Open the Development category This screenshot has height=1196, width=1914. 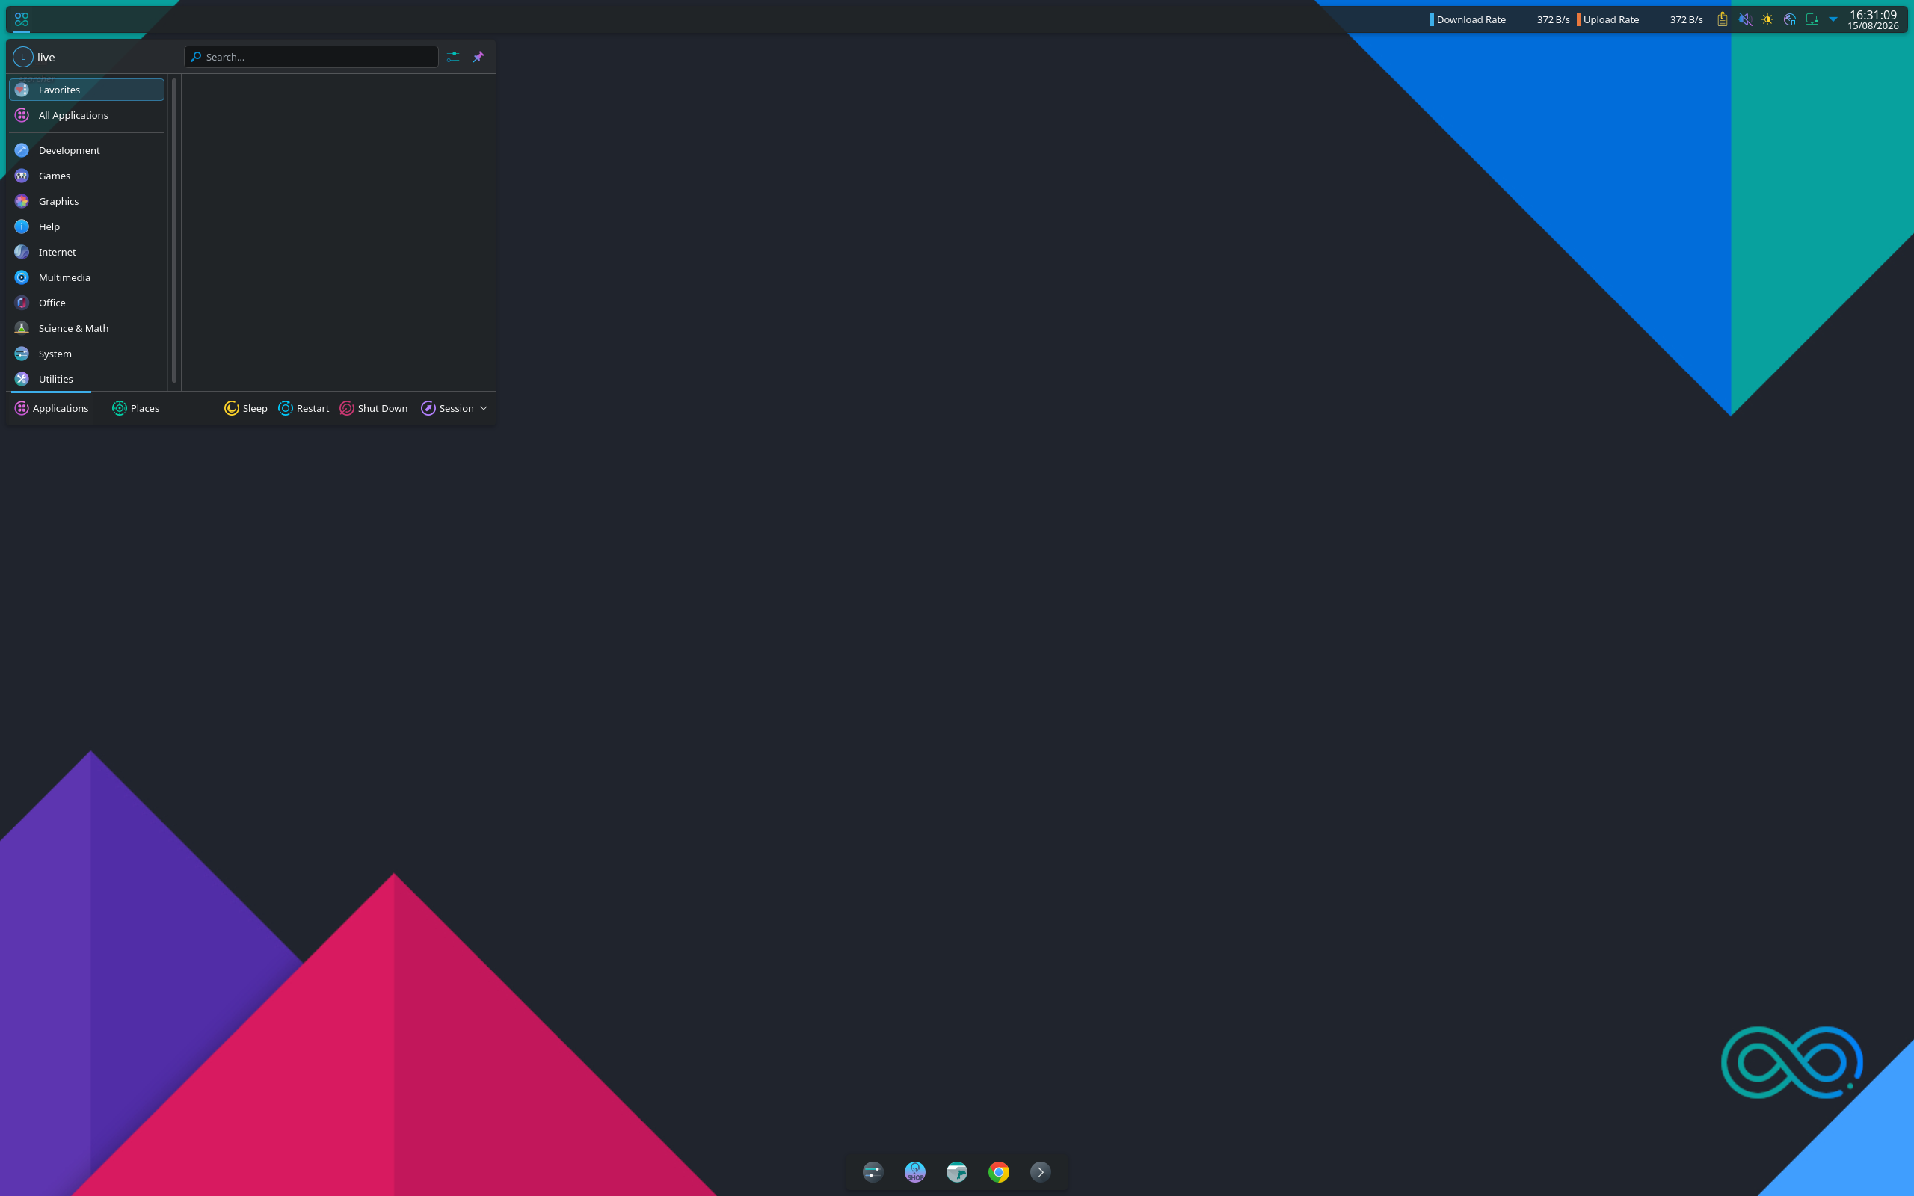(x=87, y=150)
